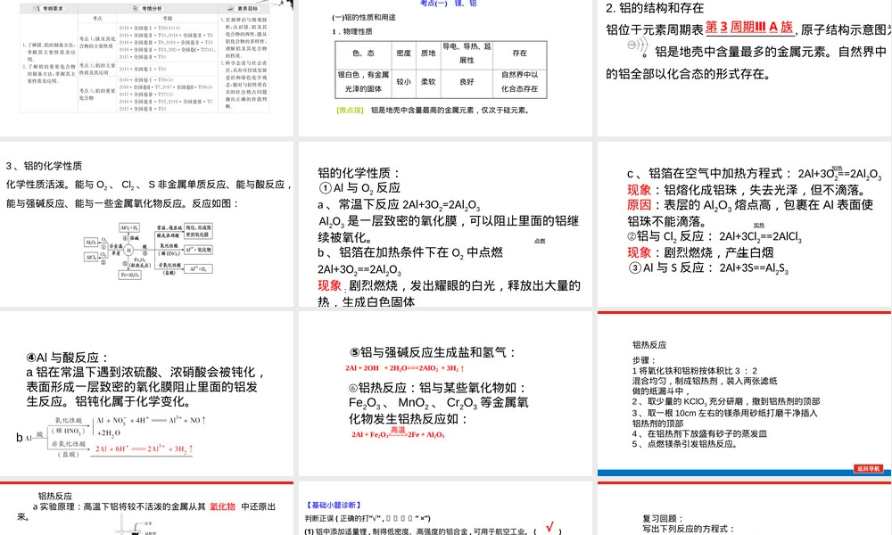
Task: Click step 5、点燃镁条引发铝热反应
Action: coord(685,444)
